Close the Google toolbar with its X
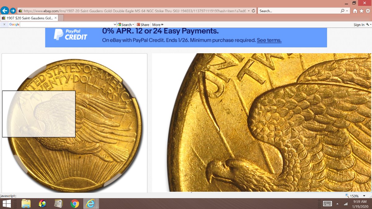 4,24
